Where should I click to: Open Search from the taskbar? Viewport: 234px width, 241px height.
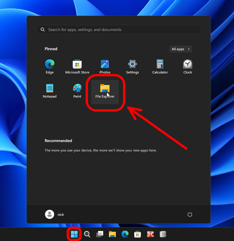[87, 234]
